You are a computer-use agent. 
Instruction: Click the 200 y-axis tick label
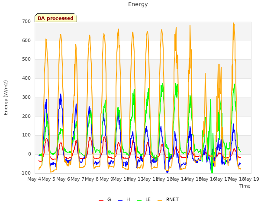click(x=26, y=116)
